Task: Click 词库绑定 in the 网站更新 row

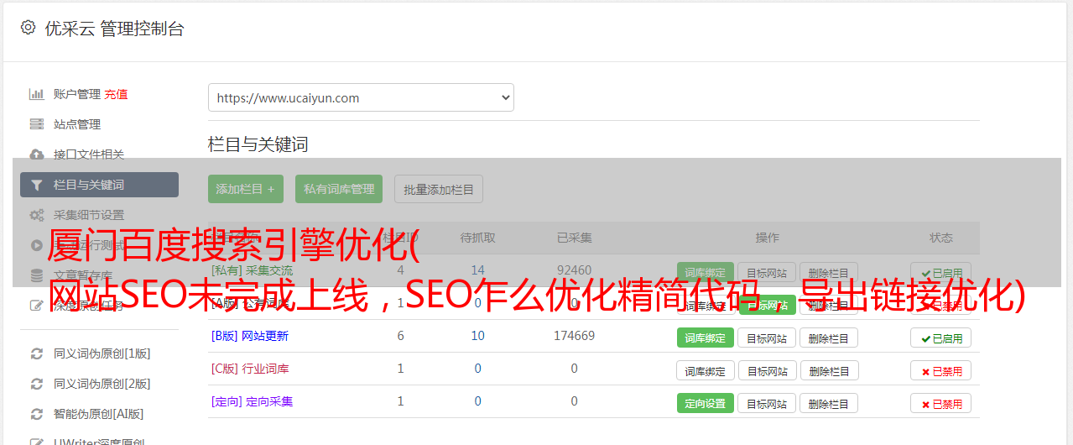Action: (x=706, y=338)
